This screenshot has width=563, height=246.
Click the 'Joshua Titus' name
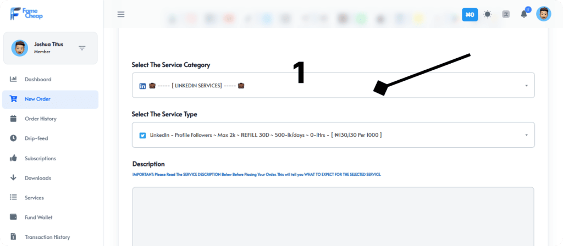pyautogui.click(x=48, y=44)
